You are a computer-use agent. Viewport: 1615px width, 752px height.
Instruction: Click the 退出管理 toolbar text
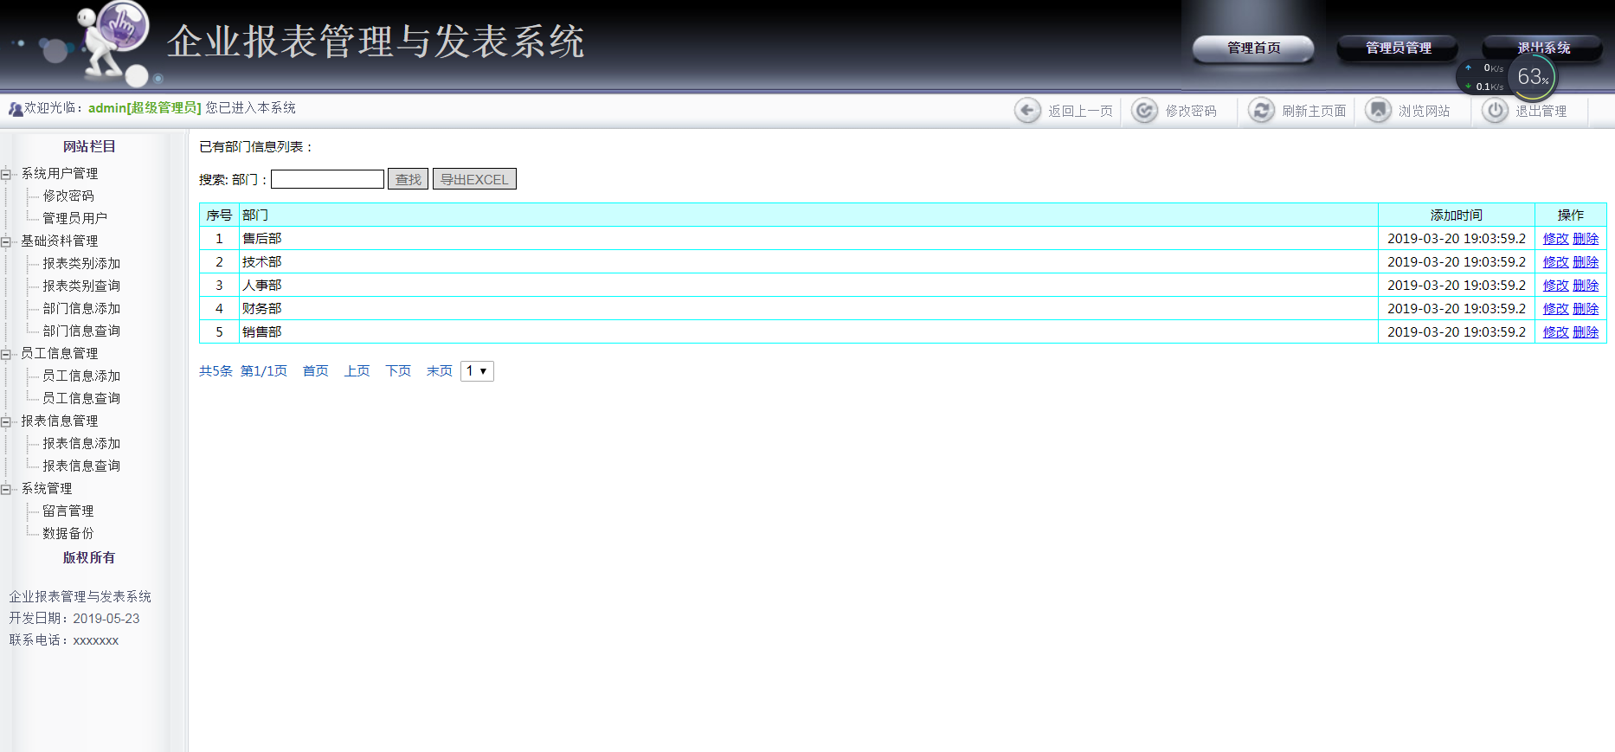click(x=1541, y=111)
